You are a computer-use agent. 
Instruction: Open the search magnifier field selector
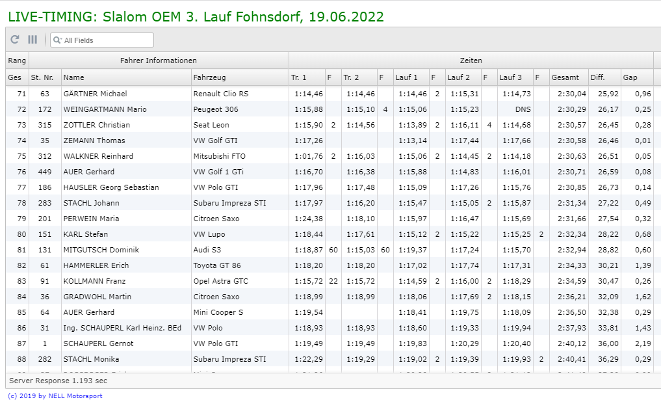(x=57, y=40)
